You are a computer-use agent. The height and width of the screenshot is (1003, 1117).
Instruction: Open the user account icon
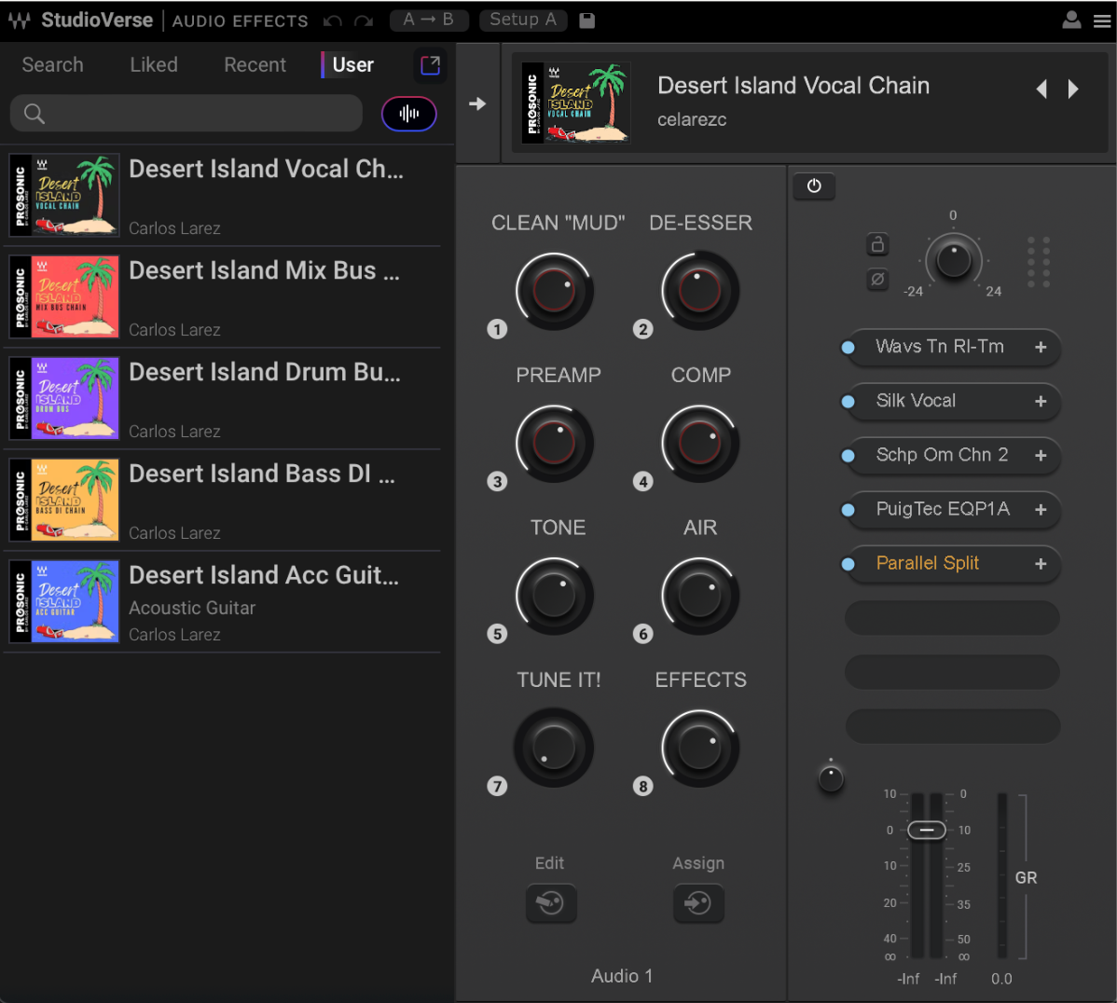(1072, 21)
